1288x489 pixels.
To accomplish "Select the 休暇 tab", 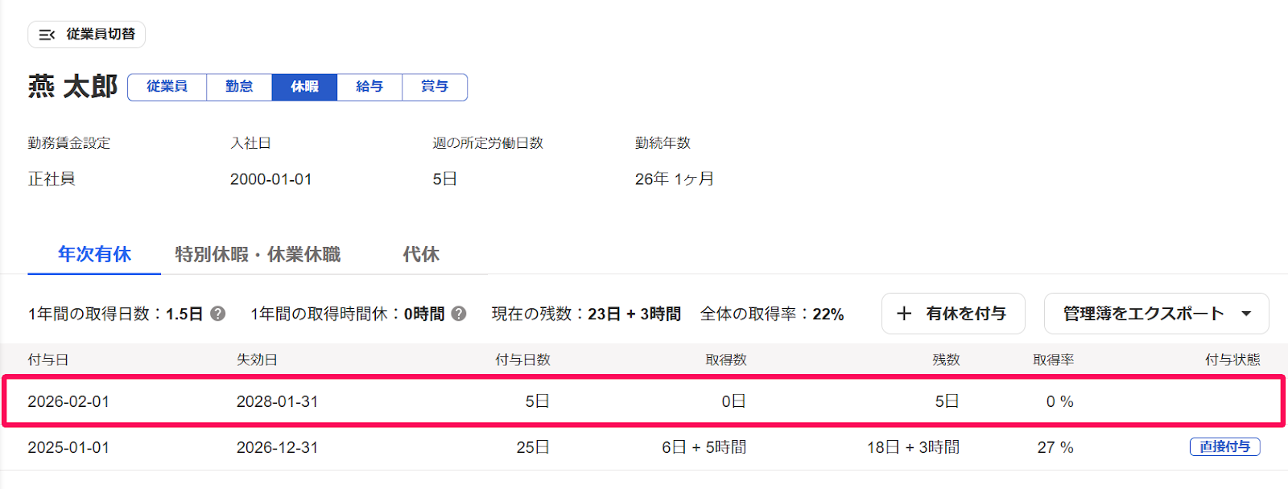I will [304, 87].
